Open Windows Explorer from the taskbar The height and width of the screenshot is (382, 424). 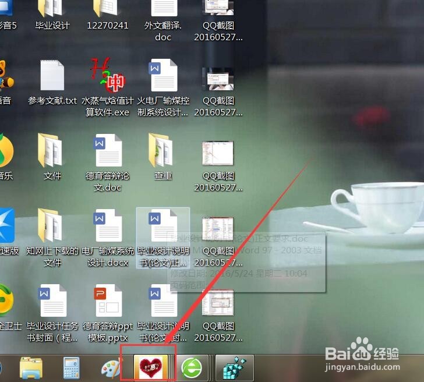[x=31, y=368]
